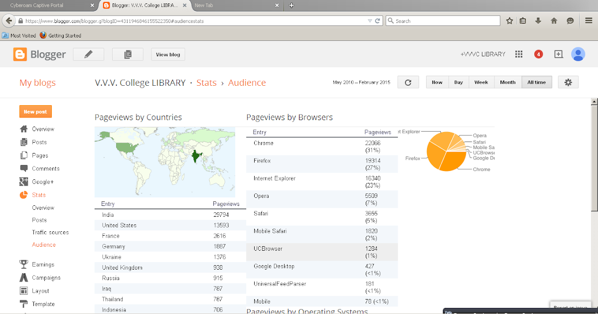Image resolution: width=598 pixels, height=314 pixels.
Task: Click the Comments speech bubble icon
Action: point(23,168)
